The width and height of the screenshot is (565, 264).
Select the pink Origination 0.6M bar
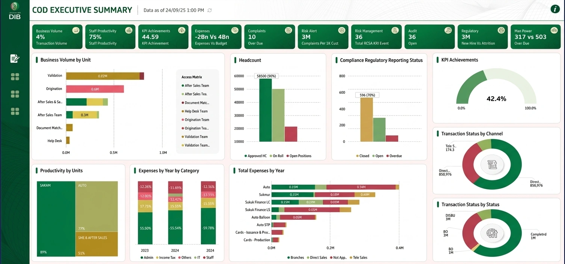point(95,89)
